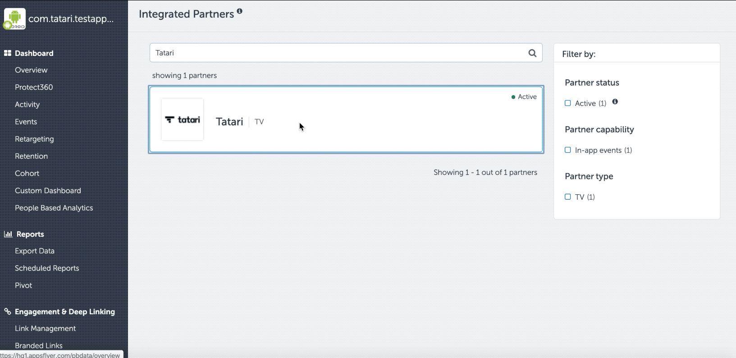
Task: Click the Engagement & Deep Linking link icon
Action: click(7, 312)
